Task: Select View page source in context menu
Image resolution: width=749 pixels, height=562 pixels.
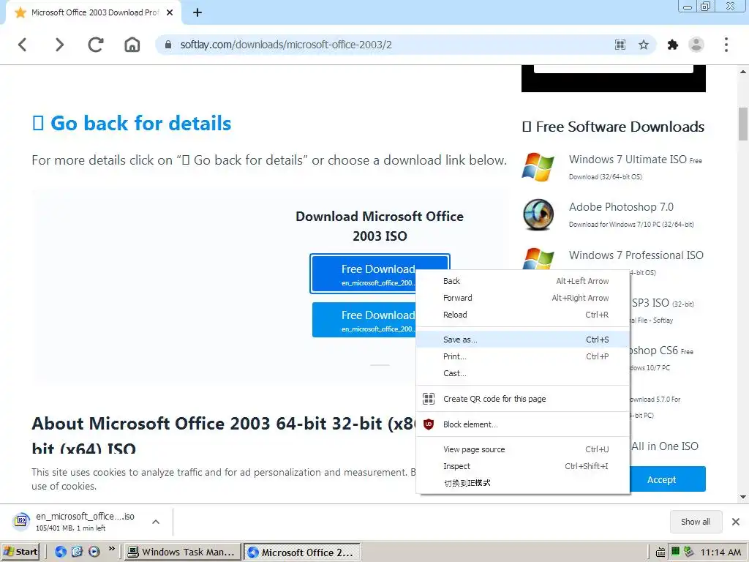Action: coord(522,449)
